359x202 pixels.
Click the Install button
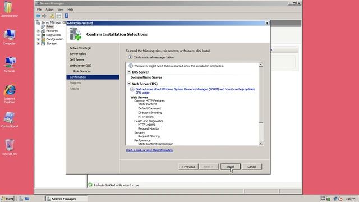(231, 167)
